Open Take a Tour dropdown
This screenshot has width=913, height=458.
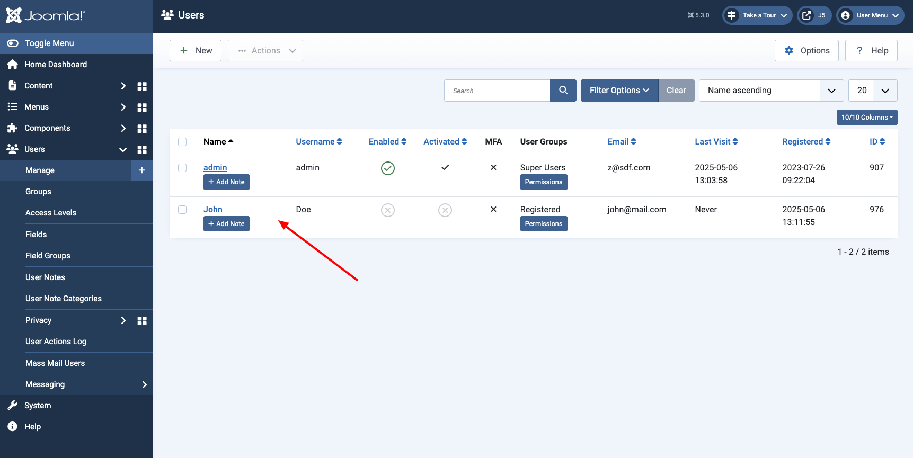(x=757, y=15)
